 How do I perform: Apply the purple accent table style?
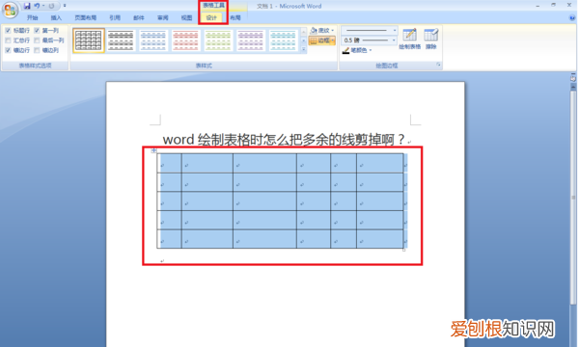point(251,40)
